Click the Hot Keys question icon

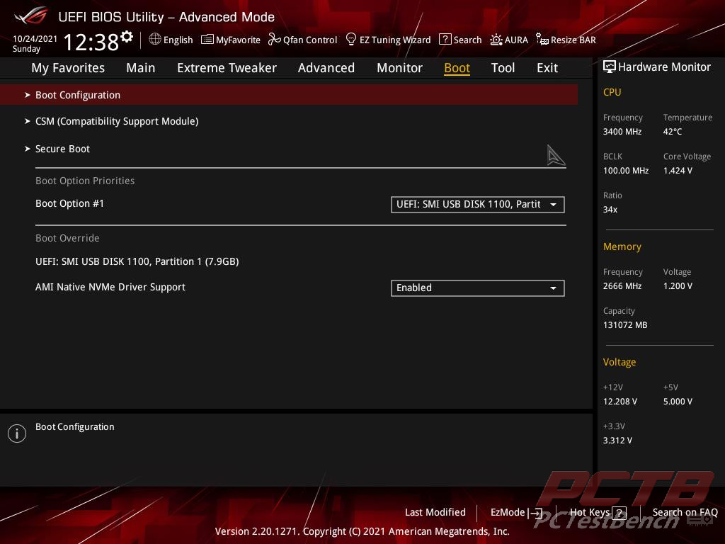coord(619,513)
